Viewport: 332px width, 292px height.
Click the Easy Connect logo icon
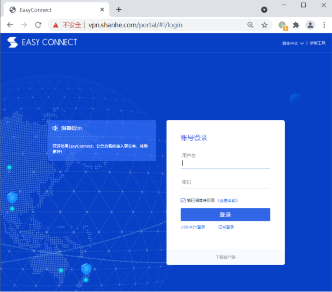pos(13,43)
